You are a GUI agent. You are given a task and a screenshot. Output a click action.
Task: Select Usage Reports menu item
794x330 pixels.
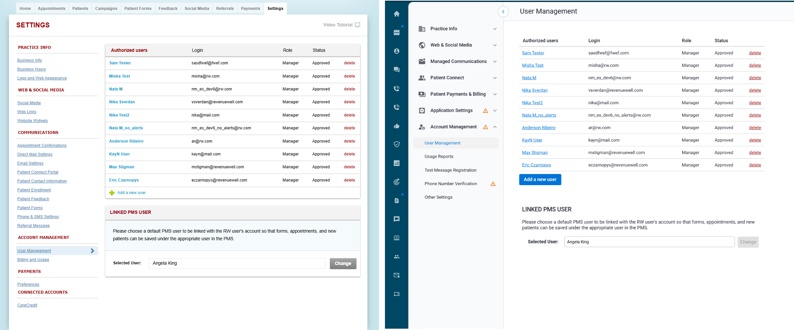(x=439, y=156)
